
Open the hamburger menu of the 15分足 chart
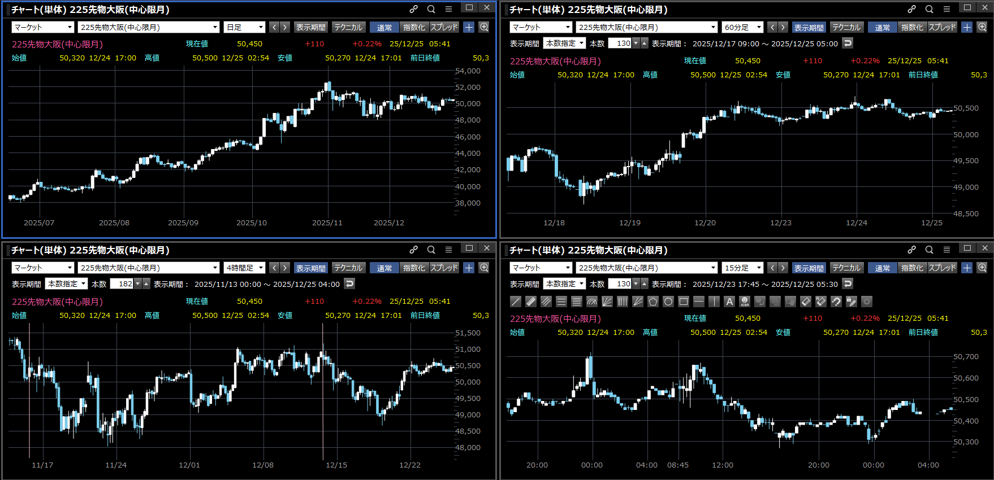[x=947, y=250]
